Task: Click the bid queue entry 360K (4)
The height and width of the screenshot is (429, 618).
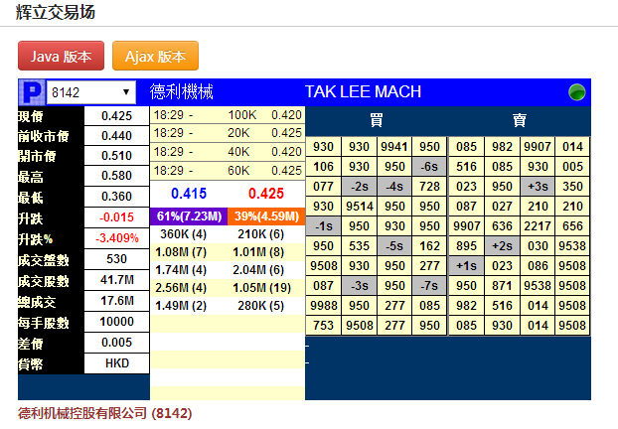Action: point(183,234)
